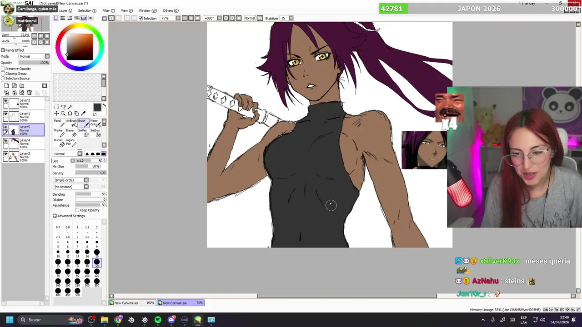Open the Others menu

click(x=171, y=10)
